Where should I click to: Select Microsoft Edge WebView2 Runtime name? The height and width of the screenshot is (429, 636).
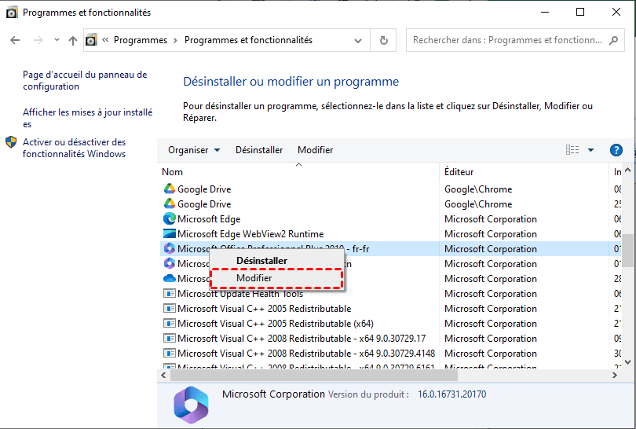250,234
